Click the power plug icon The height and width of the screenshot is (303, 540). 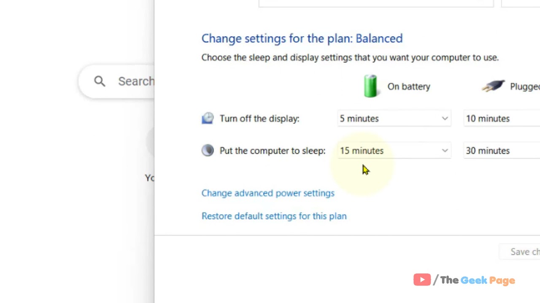click(x=493, y=86)
